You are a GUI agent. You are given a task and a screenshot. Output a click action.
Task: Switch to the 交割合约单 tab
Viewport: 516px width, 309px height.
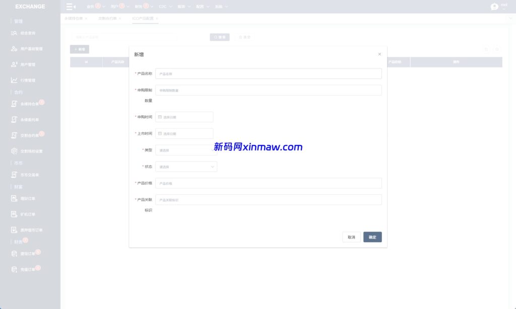(x=107, y=18)
